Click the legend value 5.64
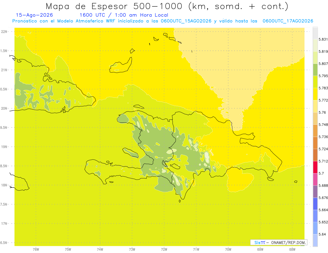328x253 pixels. (x=323, y=234)
